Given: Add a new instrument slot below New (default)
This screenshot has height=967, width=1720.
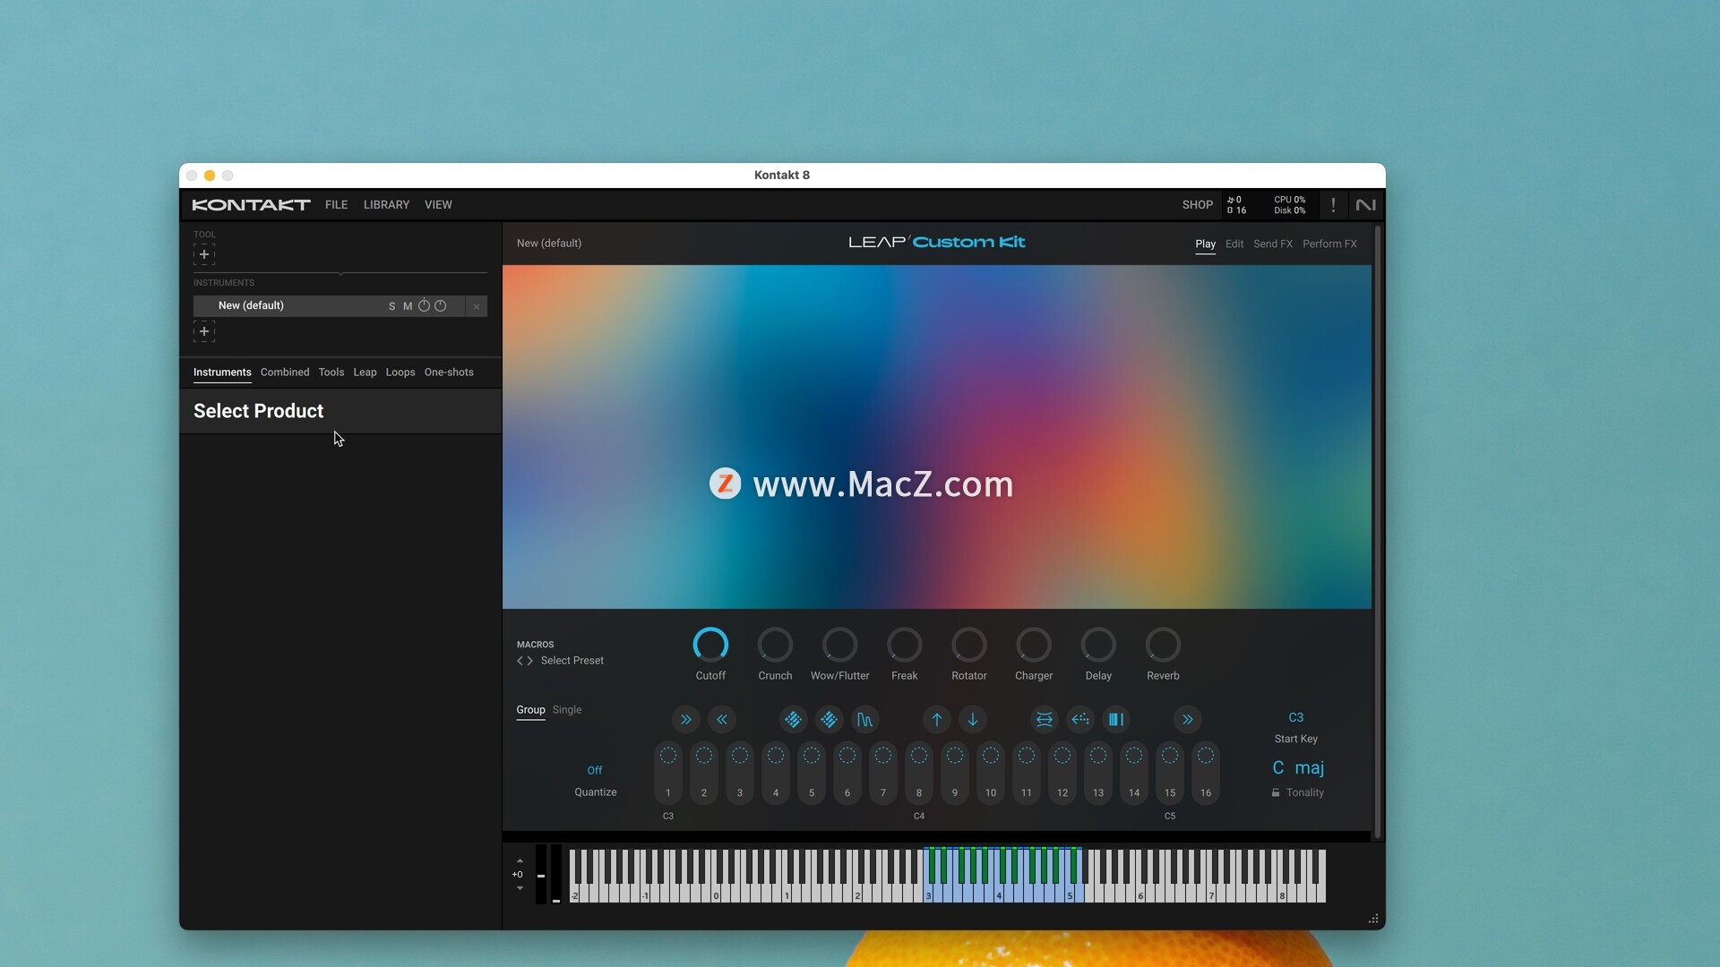Looking at the screenshot, I should click(204, 331).
